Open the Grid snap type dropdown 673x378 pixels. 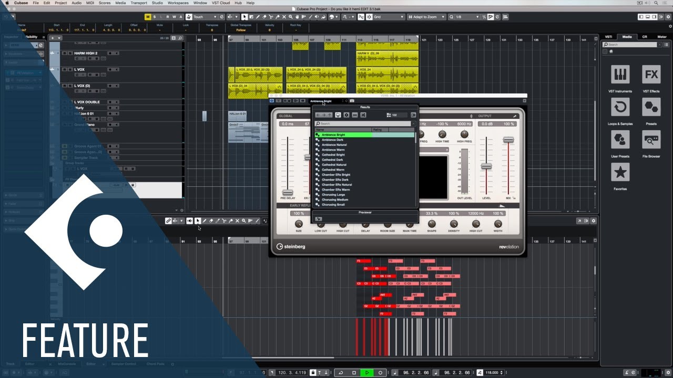[389, 17]
